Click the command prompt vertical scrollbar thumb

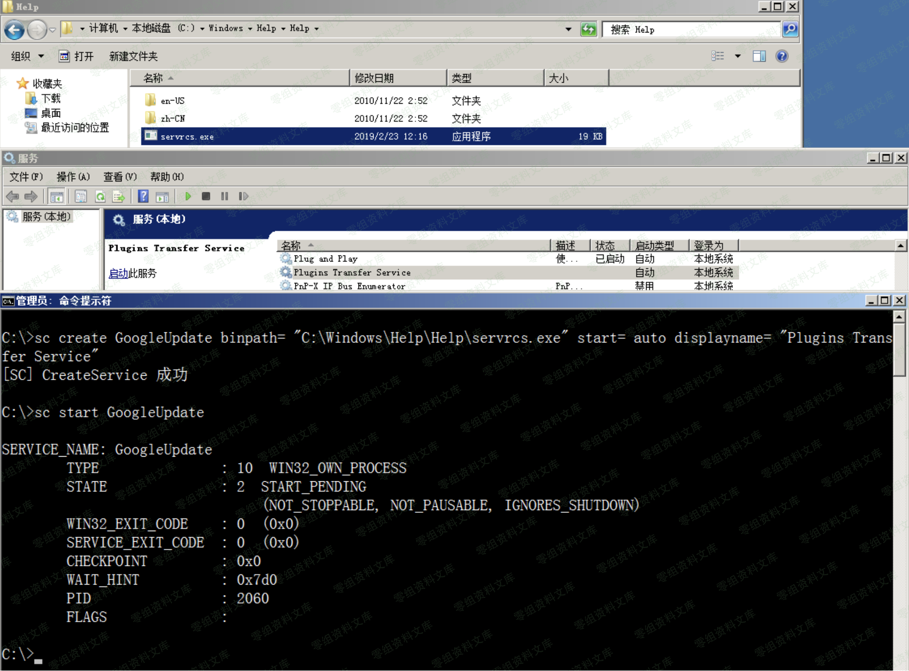click(899, 350)
